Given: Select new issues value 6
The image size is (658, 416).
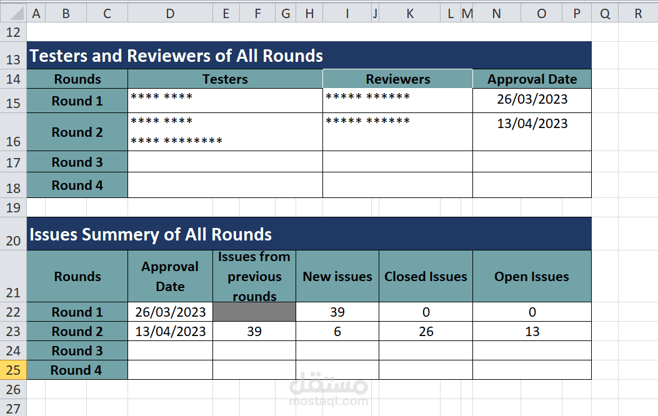Looking at the screenshot, I should click(337, 331).
